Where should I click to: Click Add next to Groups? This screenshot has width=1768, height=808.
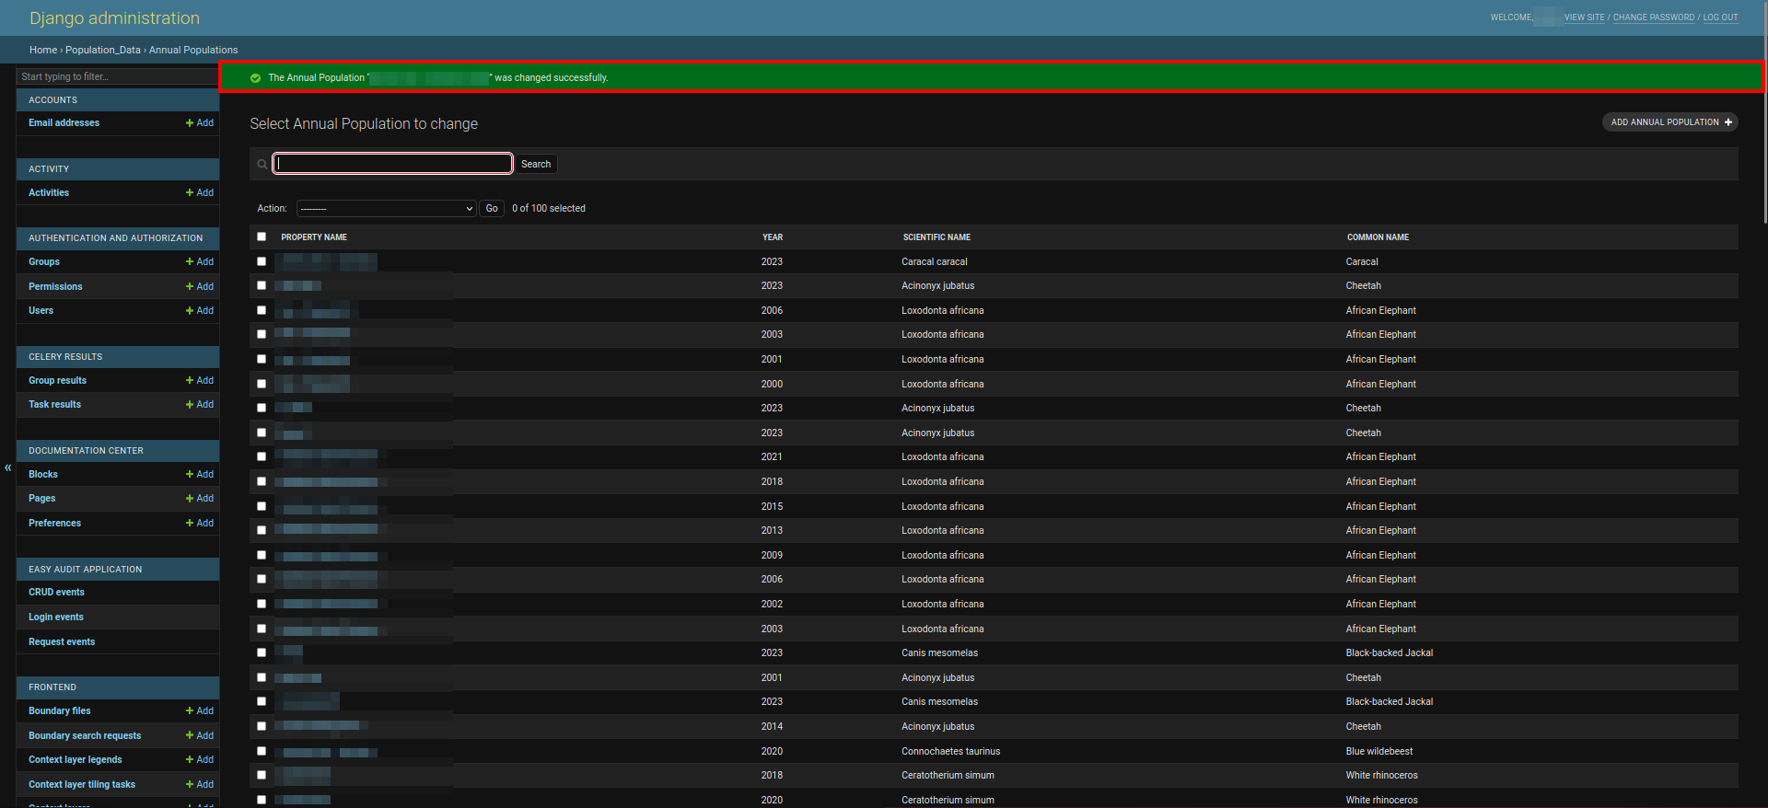tap(200, 261)
